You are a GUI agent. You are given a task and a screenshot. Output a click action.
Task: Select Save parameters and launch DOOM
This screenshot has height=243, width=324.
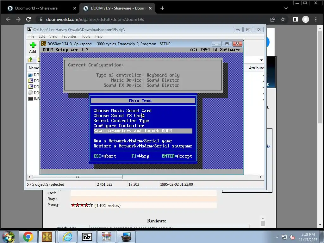pyautogui.click(x=143, y=131)
